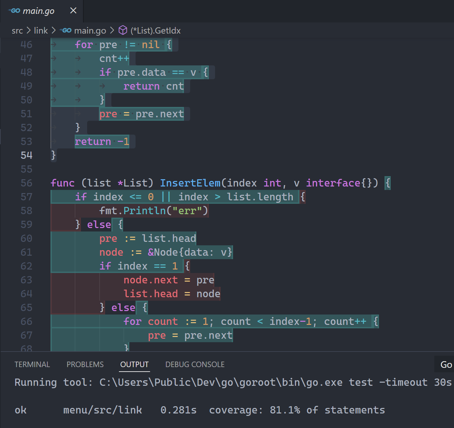Open the link folder breadcrumb
This screenshot has width=454, height=428.
(41, 31)
